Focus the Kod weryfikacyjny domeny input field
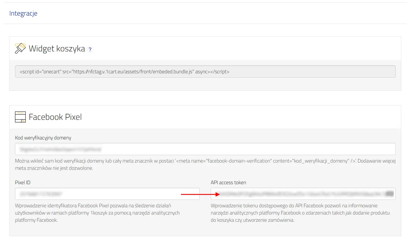This screenshot has height=244, width=407. tap(205, 149)
